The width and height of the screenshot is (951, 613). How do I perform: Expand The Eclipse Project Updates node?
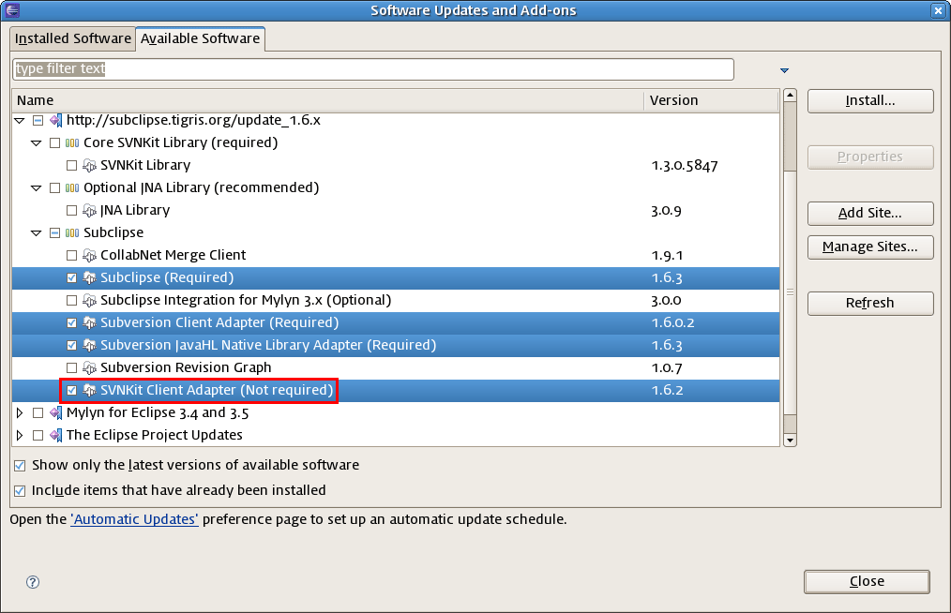(20, 435)
